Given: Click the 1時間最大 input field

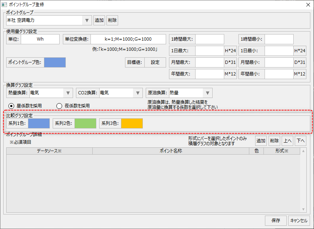Looking at the screenshot, I should 210,39.
